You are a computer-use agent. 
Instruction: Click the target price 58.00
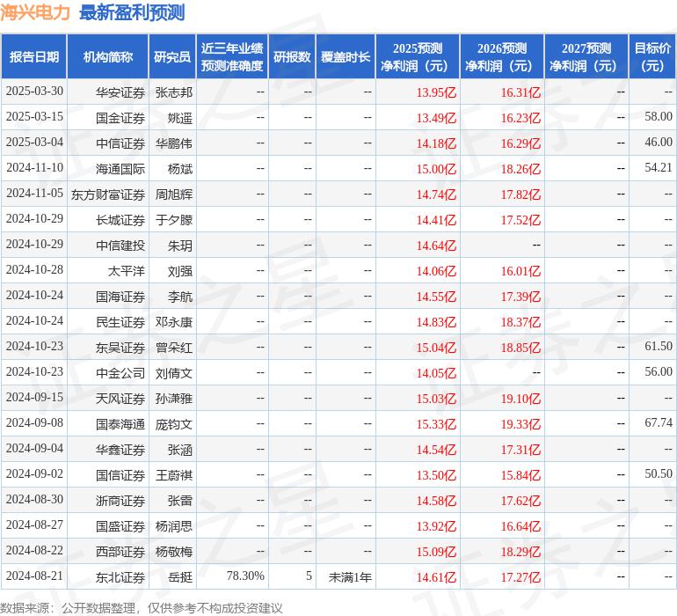659,116
